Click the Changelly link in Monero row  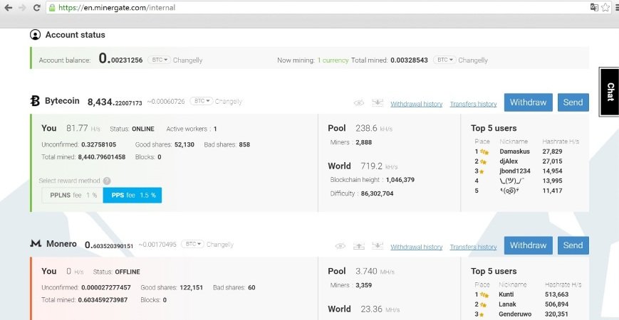(220, 245)
